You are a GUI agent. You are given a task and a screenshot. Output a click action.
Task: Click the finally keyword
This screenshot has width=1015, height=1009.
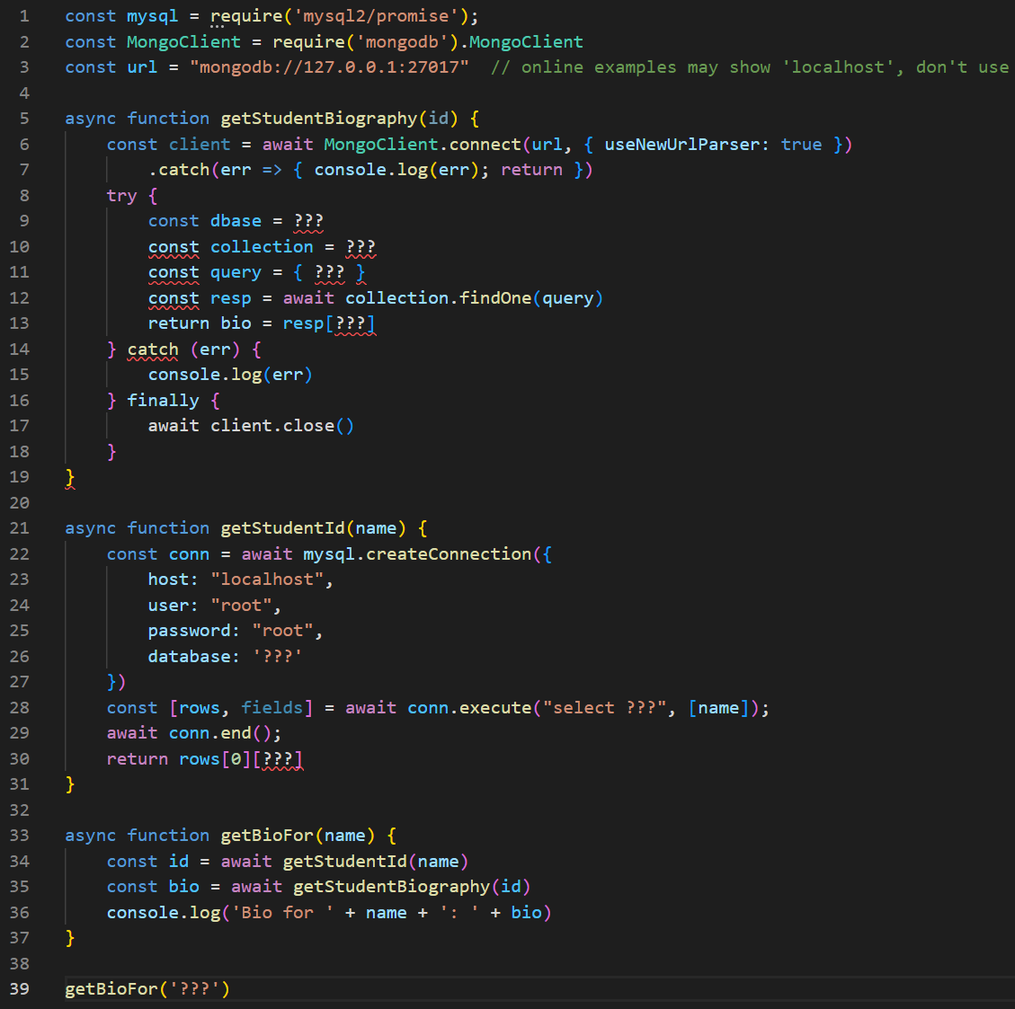pyautogui.click(x=164, y=400)
